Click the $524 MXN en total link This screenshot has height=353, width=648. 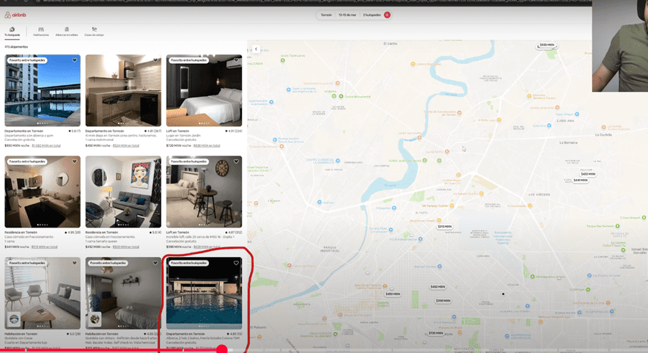click(125, 145)
